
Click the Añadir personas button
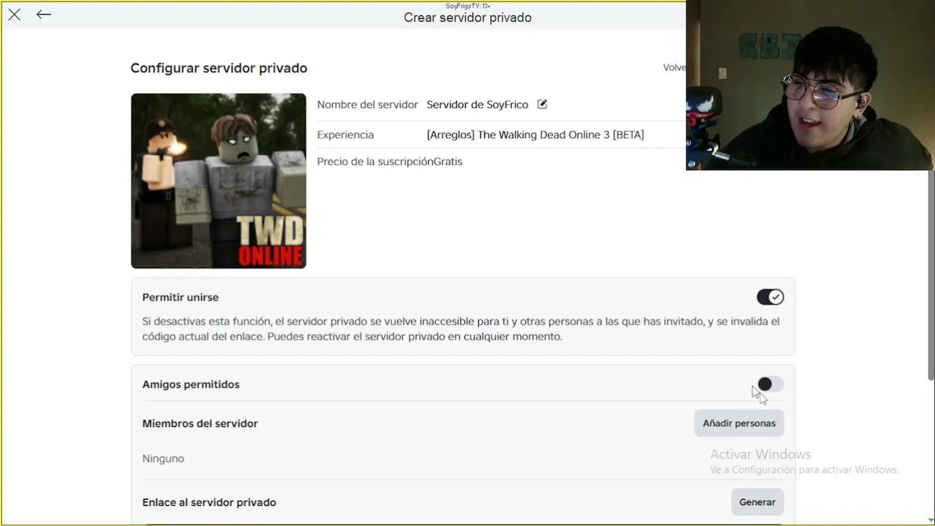(x=739, y=423)
